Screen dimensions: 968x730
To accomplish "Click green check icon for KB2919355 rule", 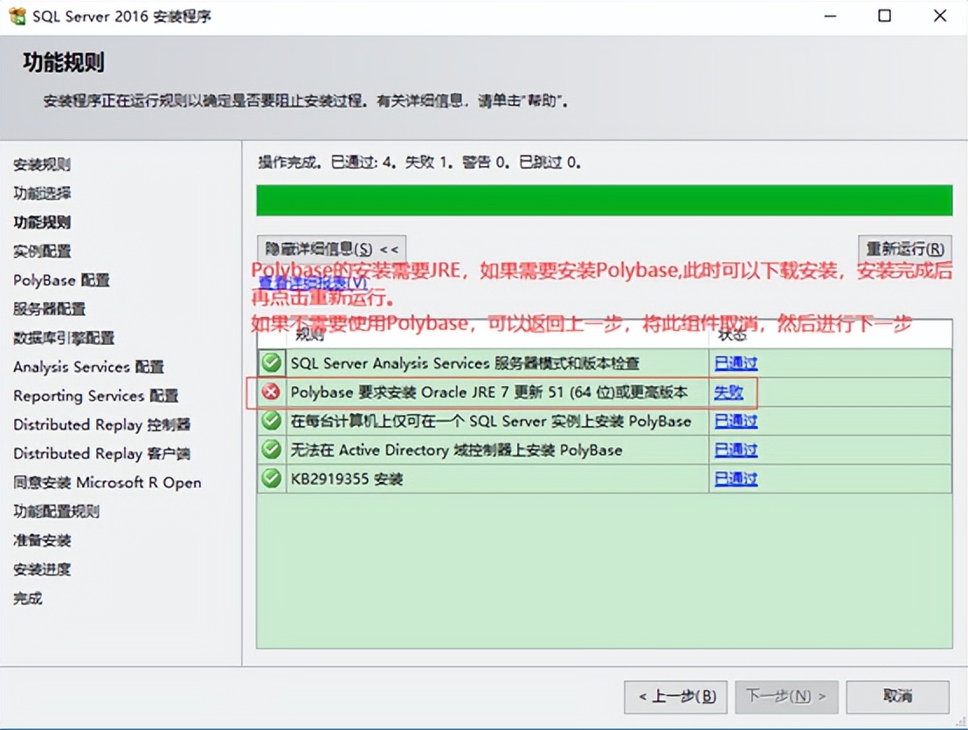I will (272, 479).
